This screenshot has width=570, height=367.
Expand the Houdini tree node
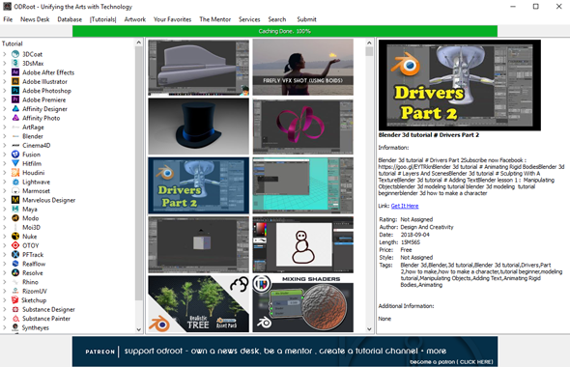(x=5, y=173)
